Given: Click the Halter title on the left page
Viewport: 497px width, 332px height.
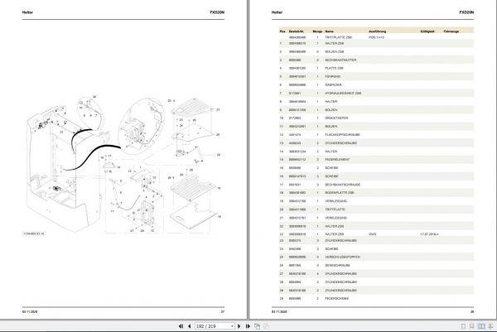Looking at the screenshot, I should coord(27,12).
